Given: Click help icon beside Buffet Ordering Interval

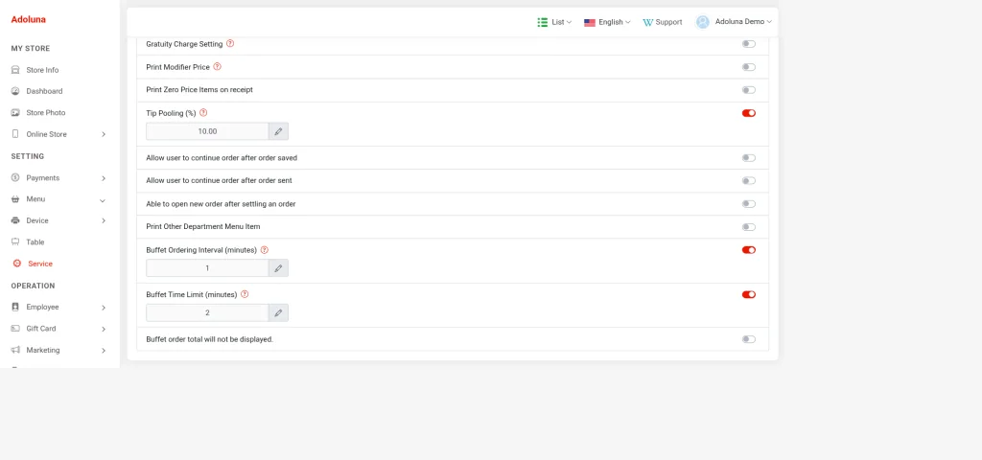Looking at the screenshot, I should [265, 250].
